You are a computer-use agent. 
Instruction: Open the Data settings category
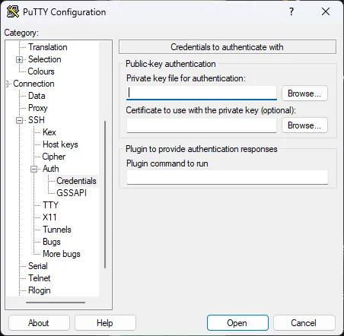[37, 96]
